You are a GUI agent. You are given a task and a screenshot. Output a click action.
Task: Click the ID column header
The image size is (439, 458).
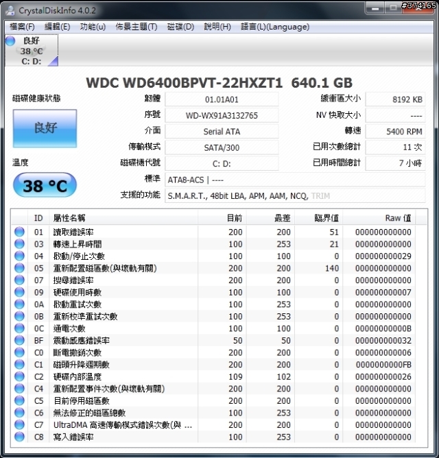[x=38, y=218]
